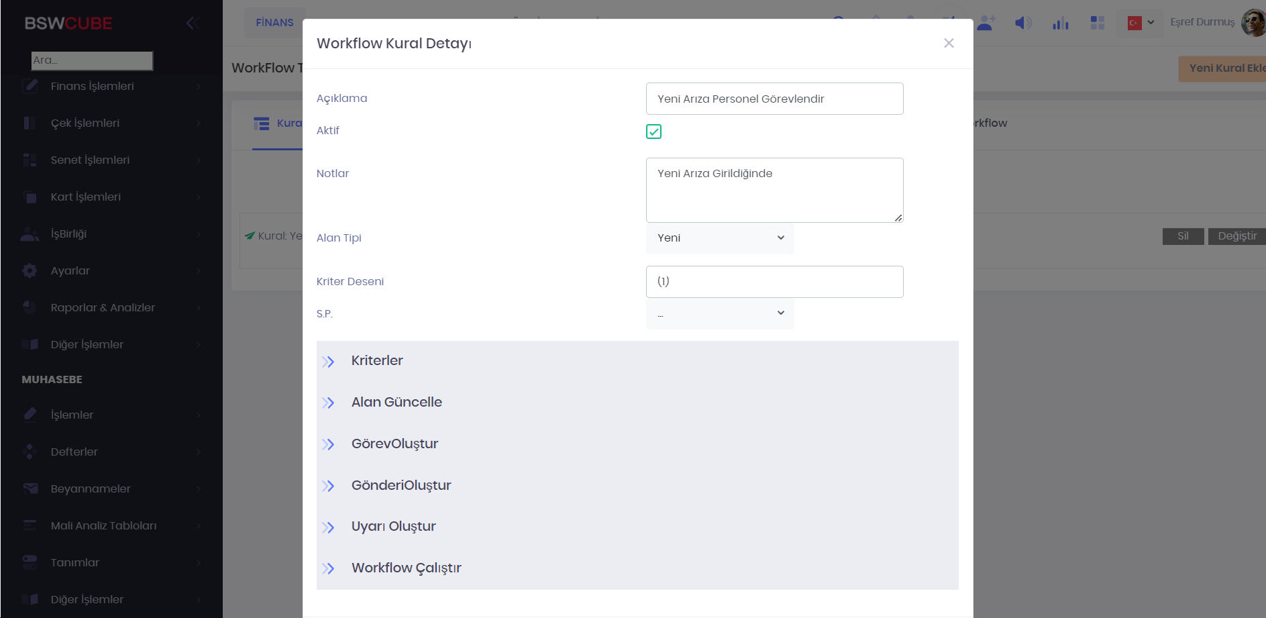1266x618 pixels.
Task: Click the Değiştir button
Action: pos(1236,236)
